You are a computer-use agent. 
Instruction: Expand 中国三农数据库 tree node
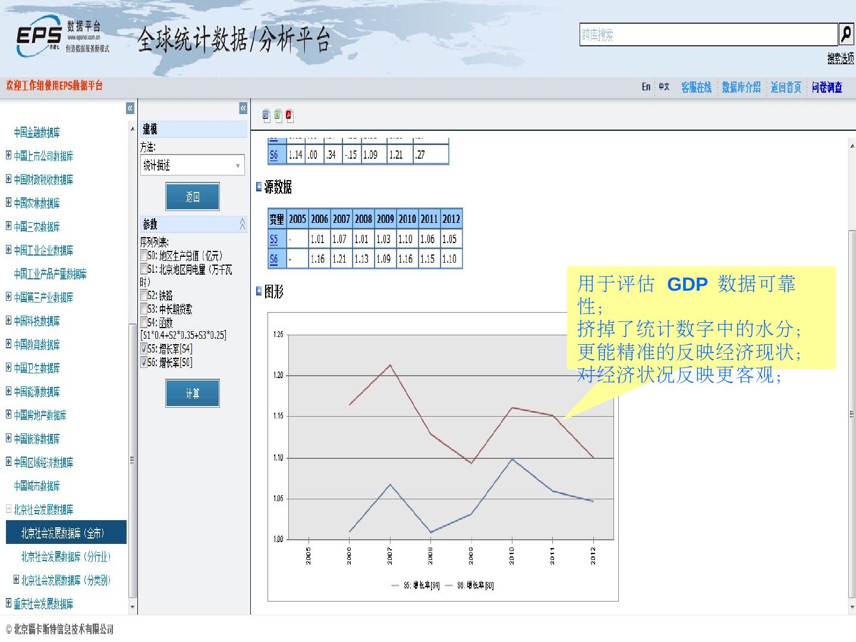8,226
